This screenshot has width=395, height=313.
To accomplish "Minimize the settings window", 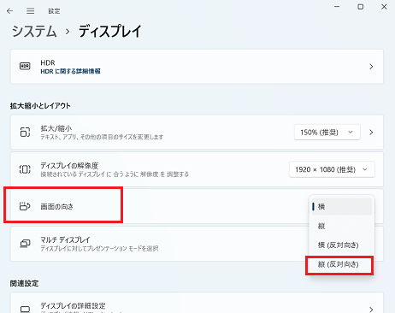I will tap(337, 7).
